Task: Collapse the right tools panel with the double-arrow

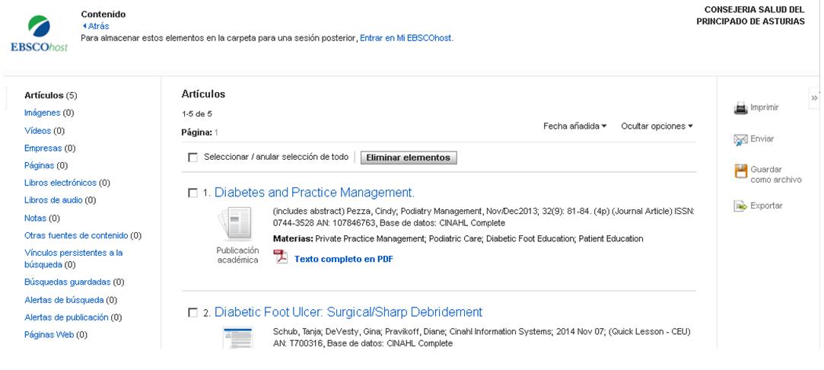Action: pyautogui.click(x=814, y=98)
